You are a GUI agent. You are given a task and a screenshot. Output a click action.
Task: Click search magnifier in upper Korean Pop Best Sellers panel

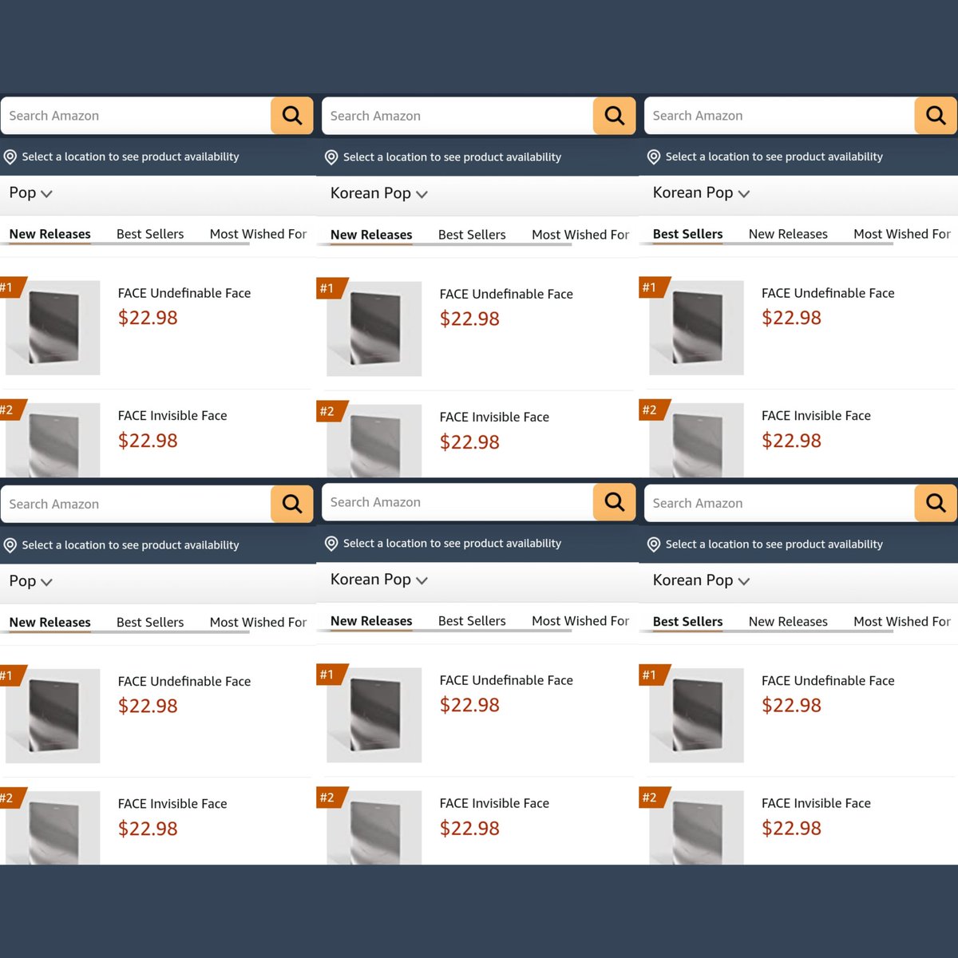[936, 116]
